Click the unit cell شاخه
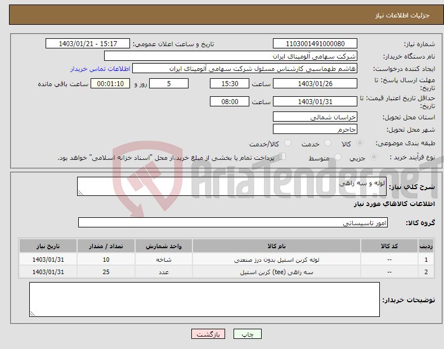Screen dimensions: 444x349 [164, 259]
